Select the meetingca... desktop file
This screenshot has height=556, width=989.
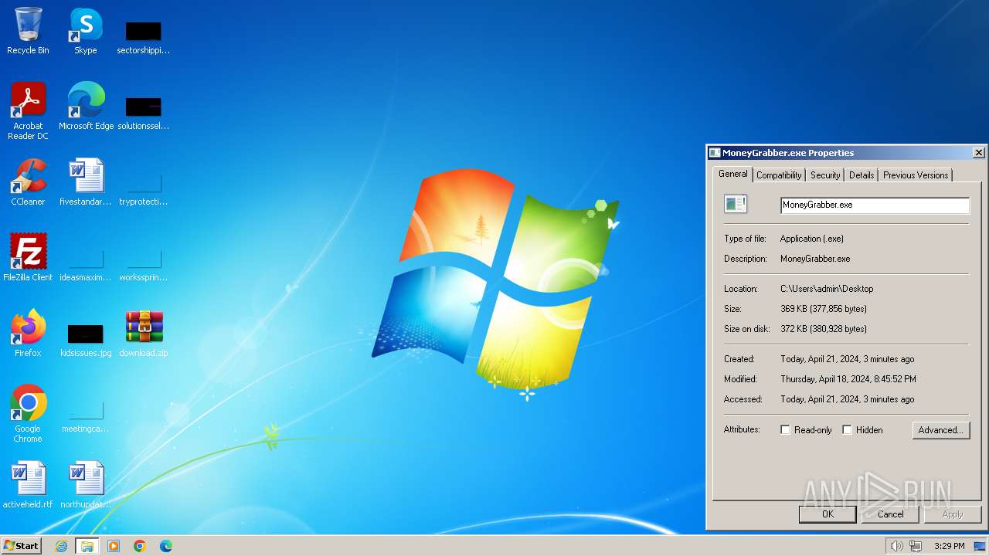pyautogui.click(x=86, y=416)
